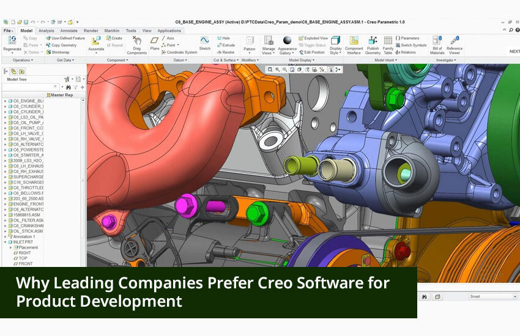Switch to the folder browser tab icon

pos(21,71)
